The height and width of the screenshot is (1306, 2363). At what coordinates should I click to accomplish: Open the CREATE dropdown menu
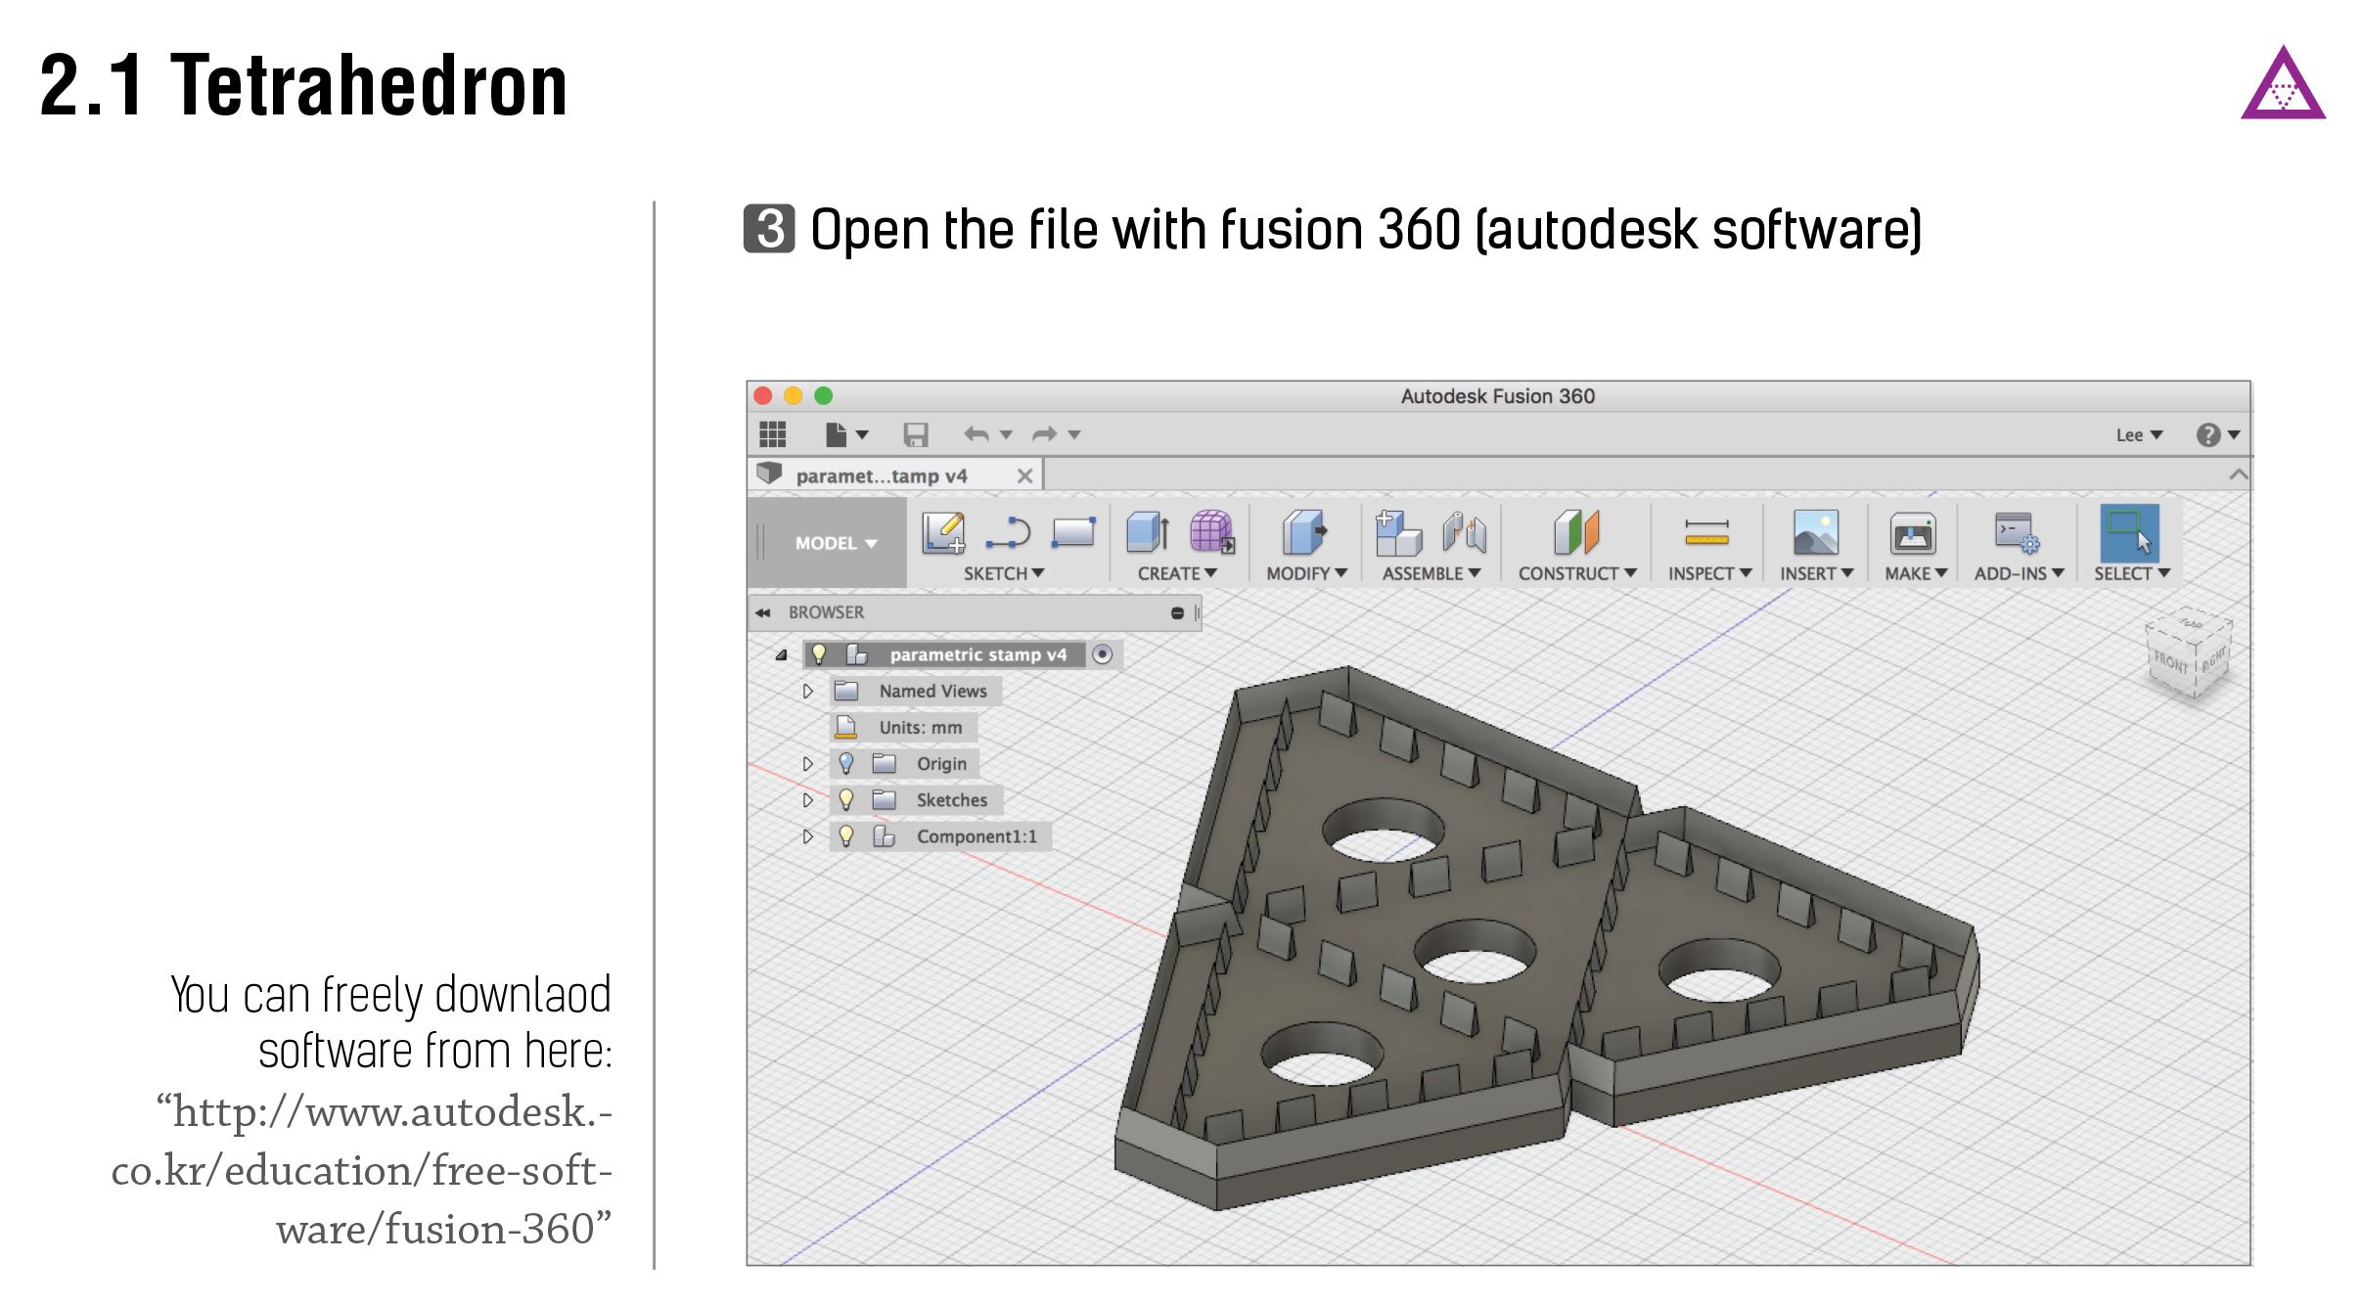[x=1177, y=573]
